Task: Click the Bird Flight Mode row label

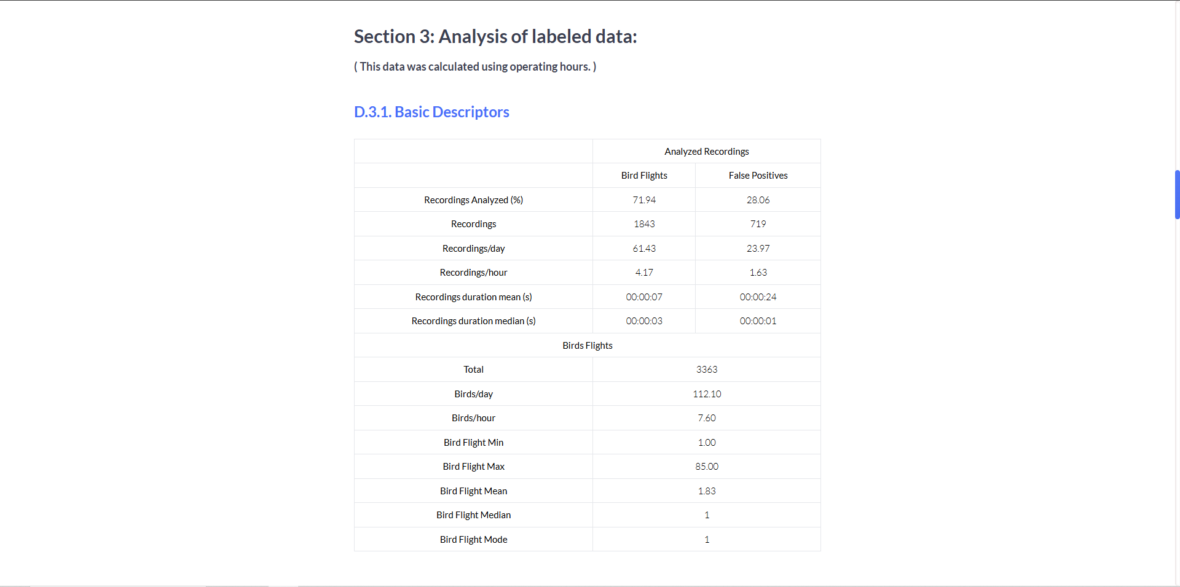Action: pos(473,540)
